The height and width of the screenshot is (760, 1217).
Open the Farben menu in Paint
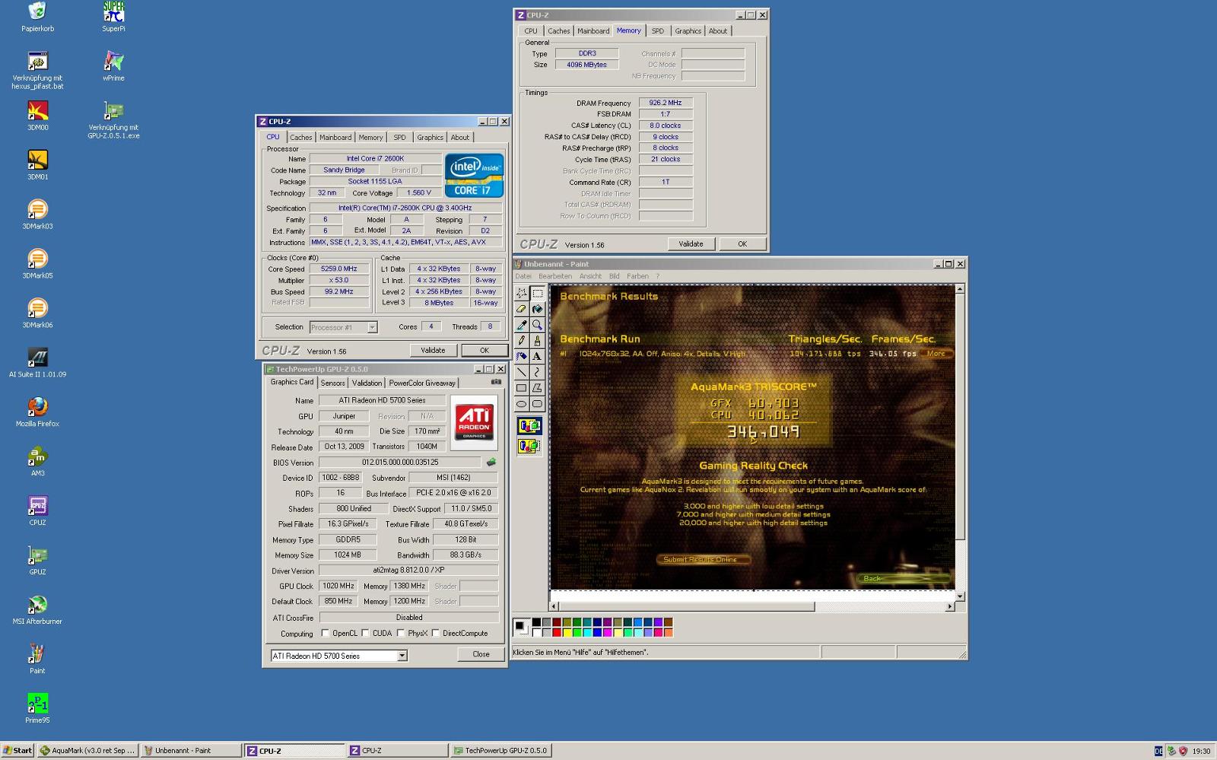point(637,276)
